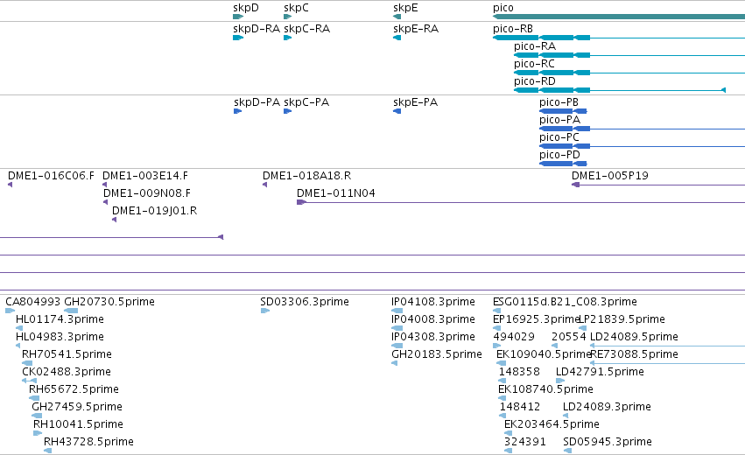Select the skpE-RA transcript glyph
Screen dimensions: 745x455
[397, 38]
